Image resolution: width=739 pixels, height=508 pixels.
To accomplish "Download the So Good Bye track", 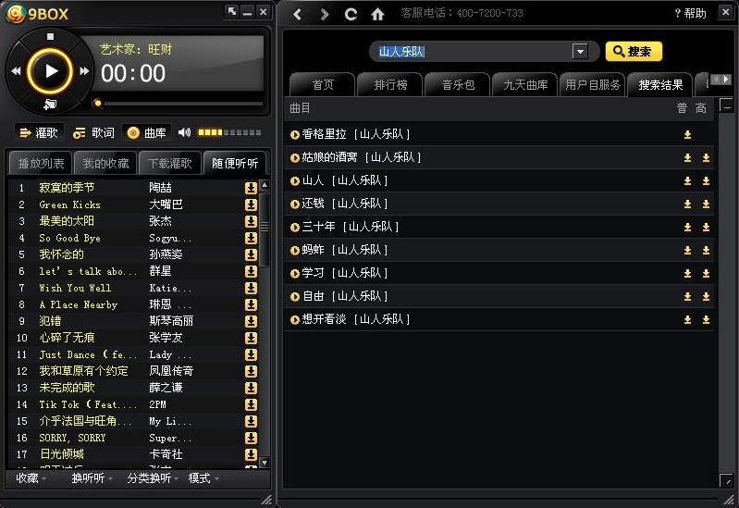I will [251, 238].
